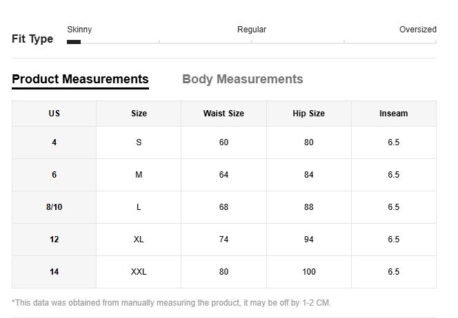The image size is (458, 318).
Task: Click the XXL size cell
Action: 139,272
